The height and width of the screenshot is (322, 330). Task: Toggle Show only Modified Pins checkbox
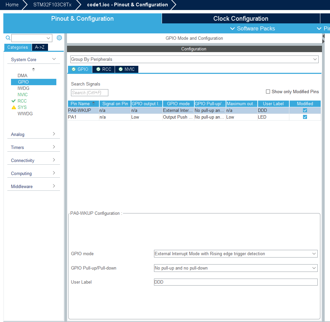[268, 92]
